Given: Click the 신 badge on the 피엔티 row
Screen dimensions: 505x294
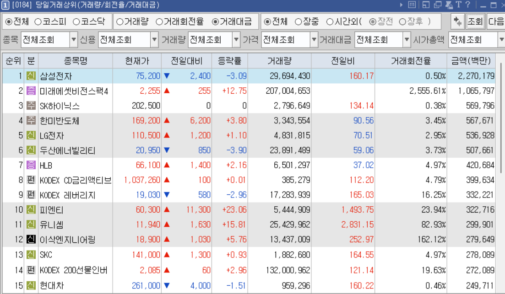Looking at the screenshot, I should coord(31,210).
